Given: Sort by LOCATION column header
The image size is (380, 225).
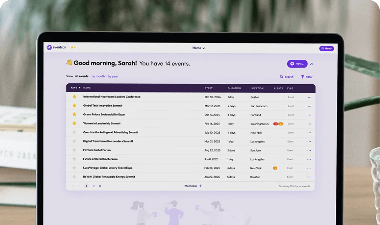Looking at the screenshot, I should point(257,88).
